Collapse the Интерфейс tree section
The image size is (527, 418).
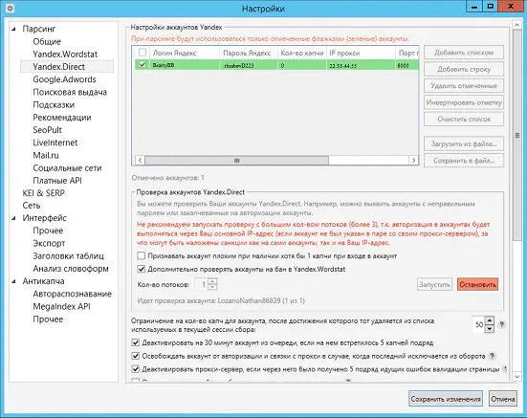13,218
